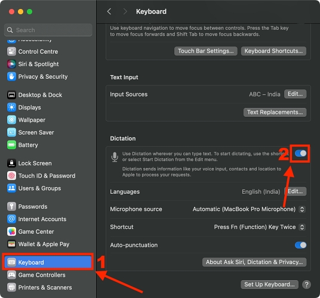The width and height of the screenshot is (320, 298).
Task: Select Passwords label in sidebar
Action: click(x=33, y=207)
